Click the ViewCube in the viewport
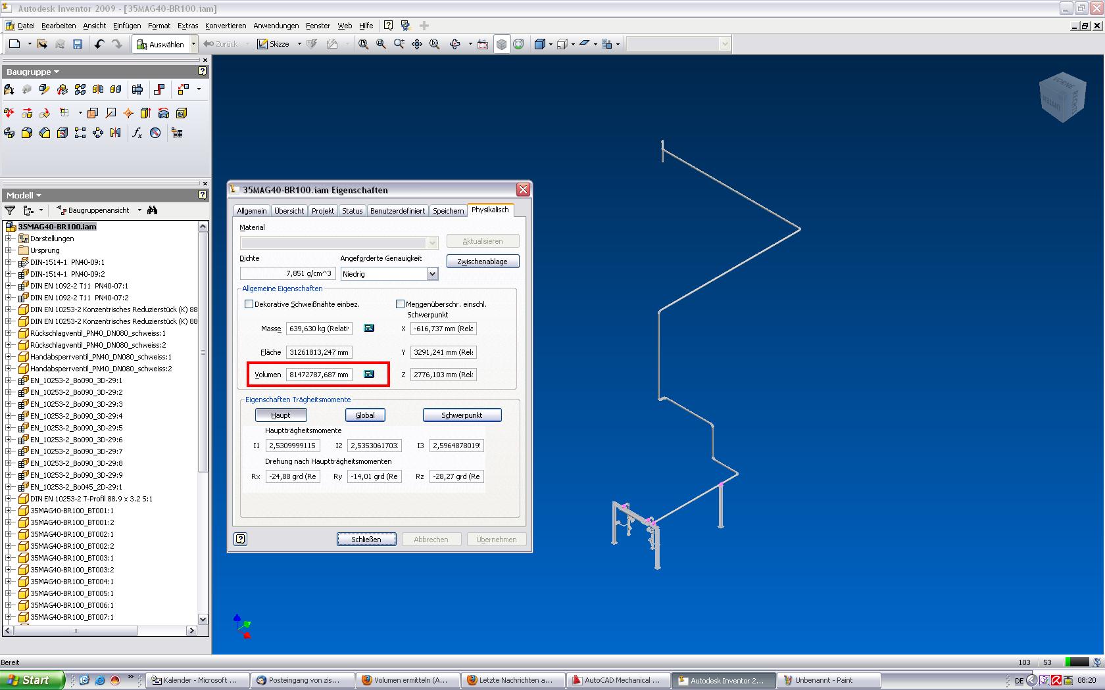1105x690 pixels. 1062,97
